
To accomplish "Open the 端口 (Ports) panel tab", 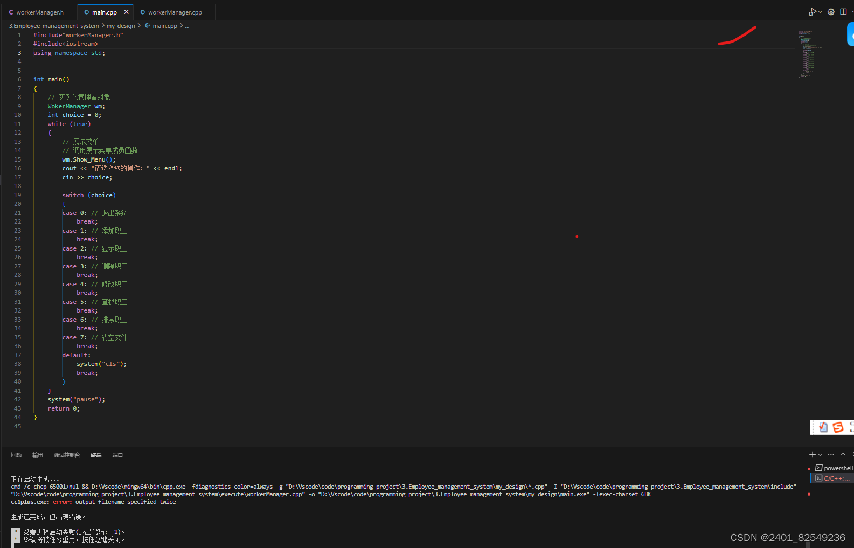I will point(117,455).
